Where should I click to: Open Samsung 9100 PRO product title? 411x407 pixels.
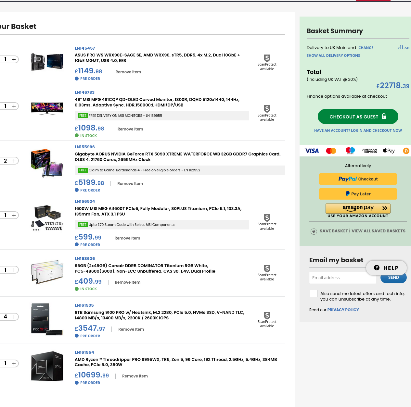tap(160, 315)
